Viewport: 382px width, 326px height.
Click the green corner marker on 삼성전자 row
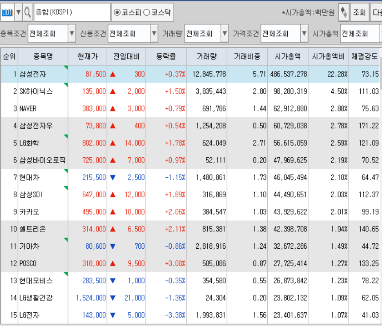click(66, 68)
